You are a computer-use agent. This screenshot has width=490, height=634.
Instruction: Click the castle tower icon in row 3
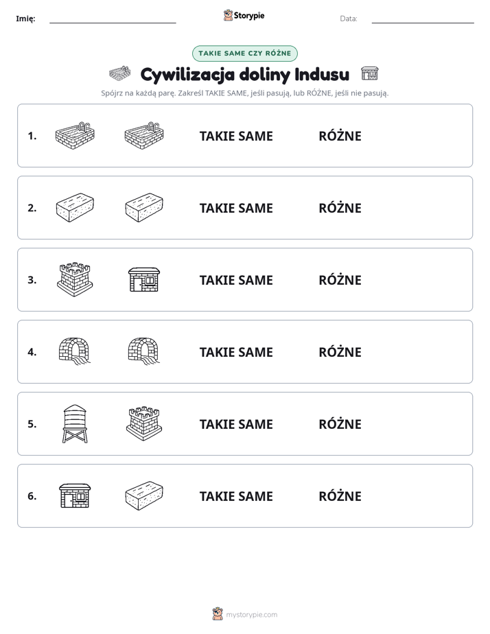click(x=75, y=279)
